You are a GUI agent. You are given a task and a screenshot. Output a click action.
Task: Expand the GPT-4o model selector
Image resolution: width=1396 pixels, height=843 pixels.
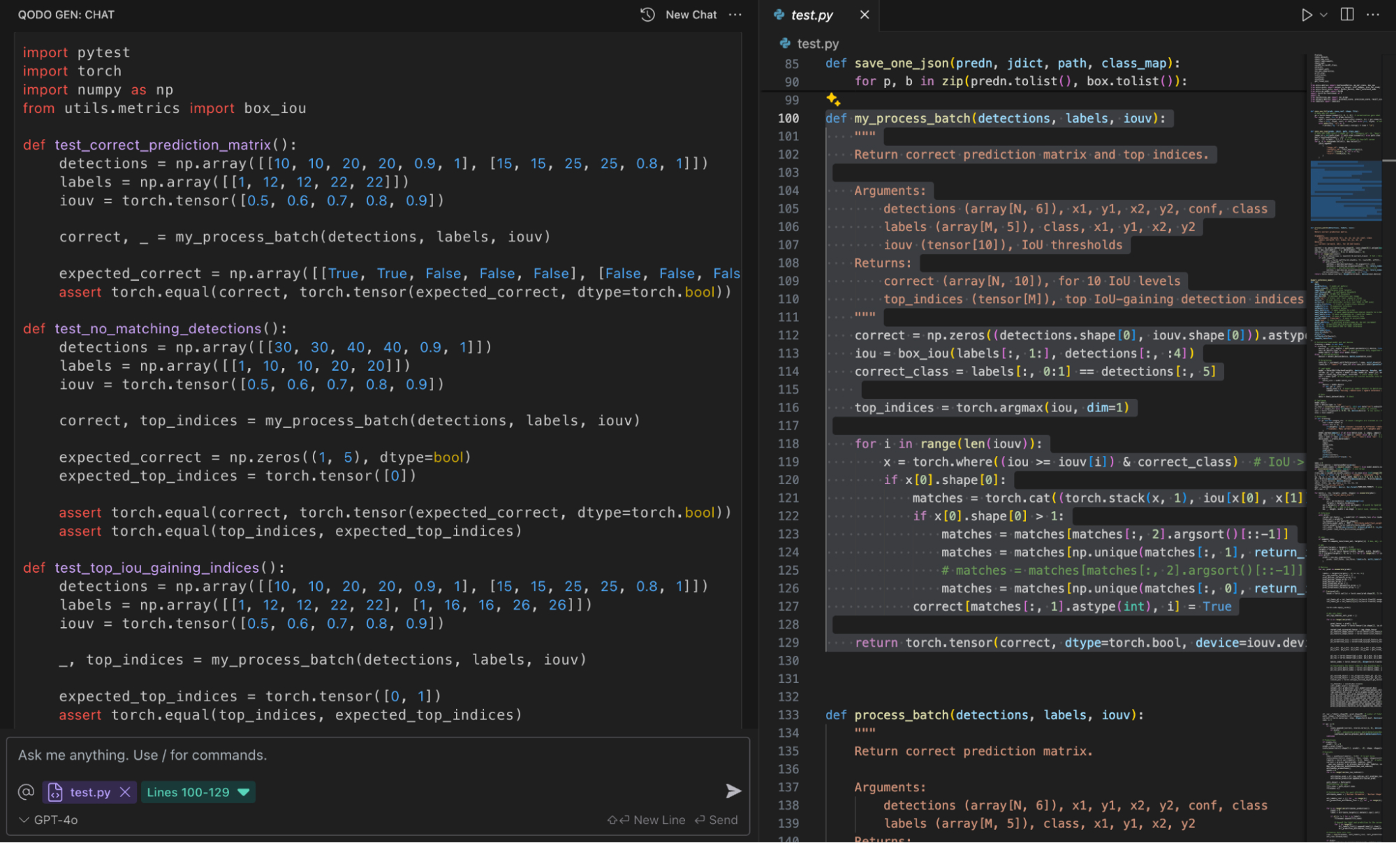(x=47, y=819)
